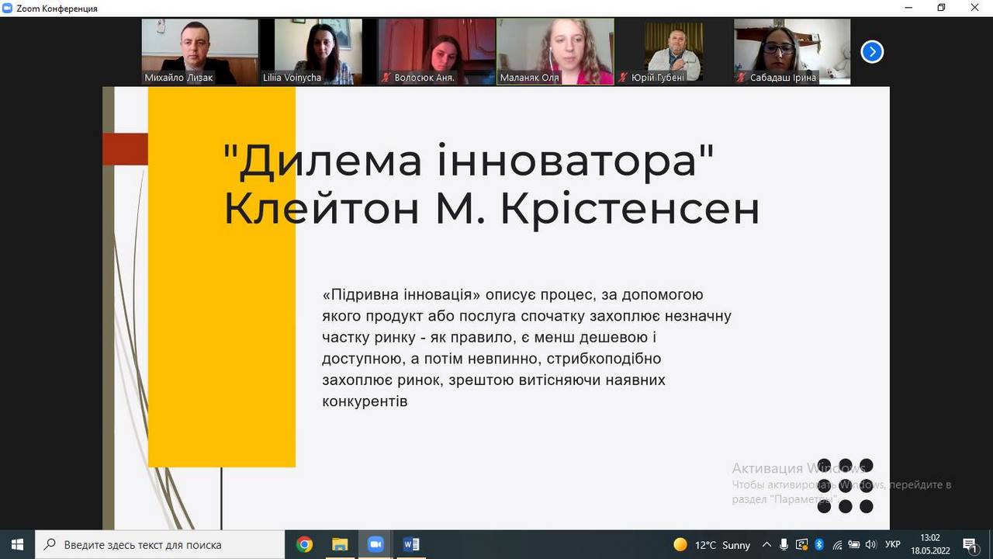This screenshot has height=559, width=993.
Task: Select Михайло Лизак's video thumbnail
Action: click(200, 51)
